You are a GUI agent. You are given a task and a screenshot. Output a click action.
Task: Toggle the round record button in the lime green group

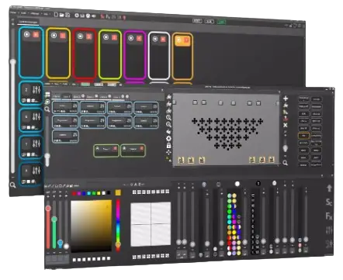tap(106, 37)
